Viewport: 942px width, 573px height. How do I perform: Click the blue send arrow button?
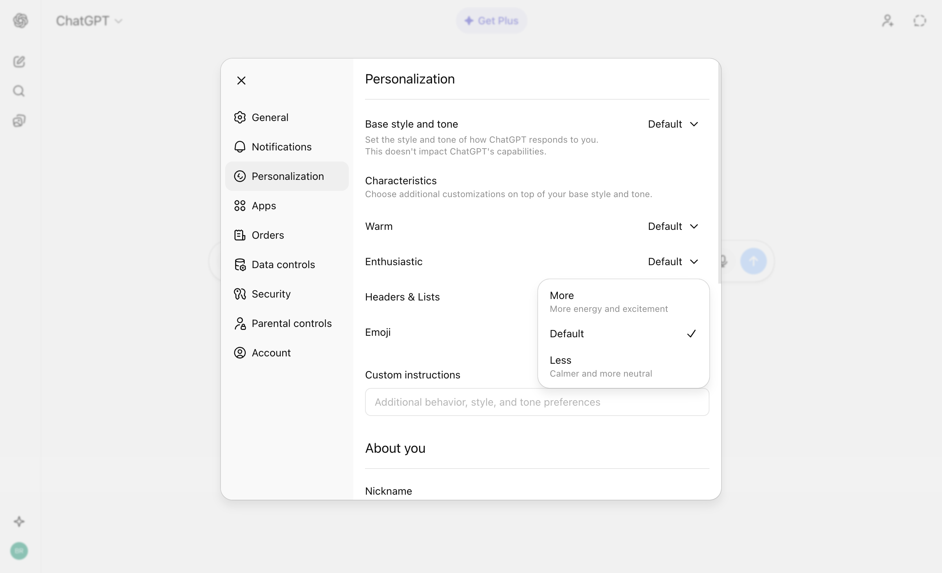(753, 261)
